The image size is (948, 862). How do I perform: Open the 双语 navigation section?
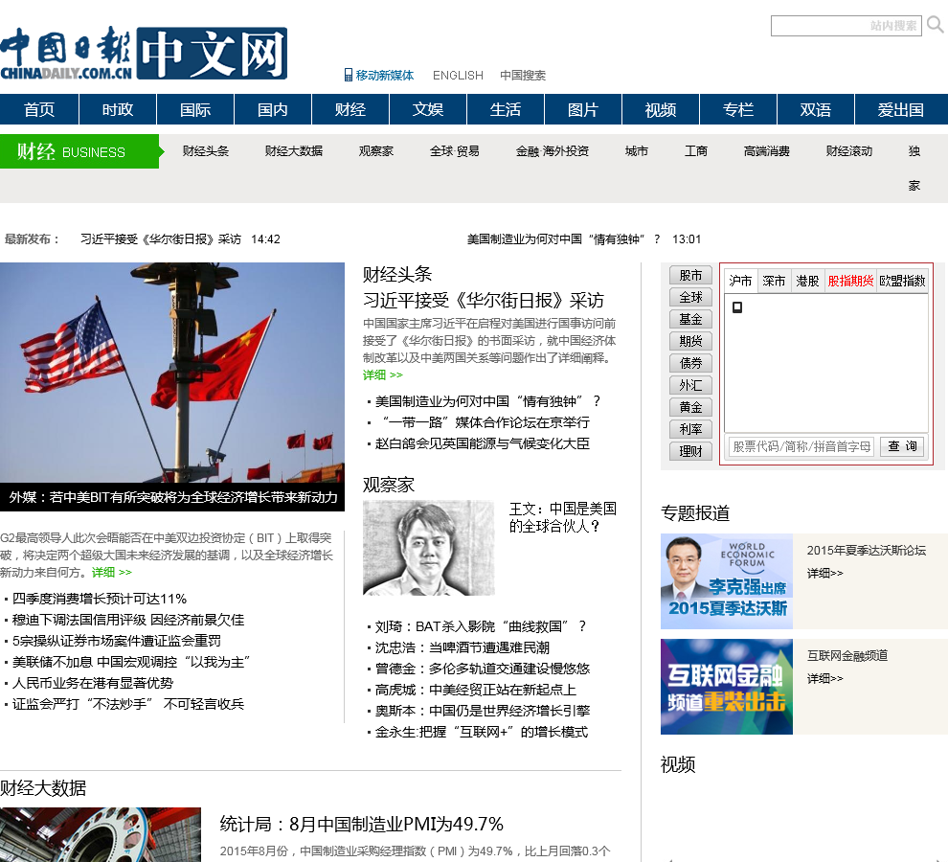click(816, 109)
